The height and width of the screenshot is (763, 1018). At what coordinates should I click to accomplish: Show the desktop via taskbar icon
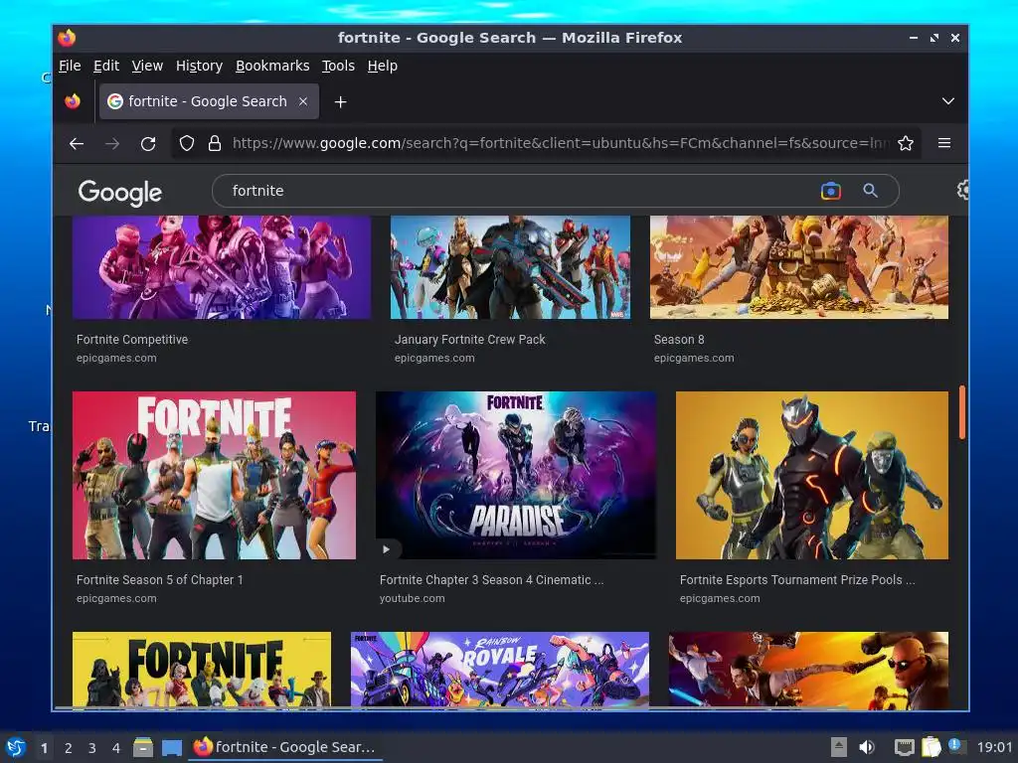(x=171, y=747)
